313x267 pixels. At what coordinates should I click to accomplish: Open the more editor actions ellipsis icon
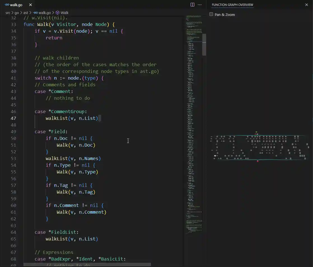point(200,4)
